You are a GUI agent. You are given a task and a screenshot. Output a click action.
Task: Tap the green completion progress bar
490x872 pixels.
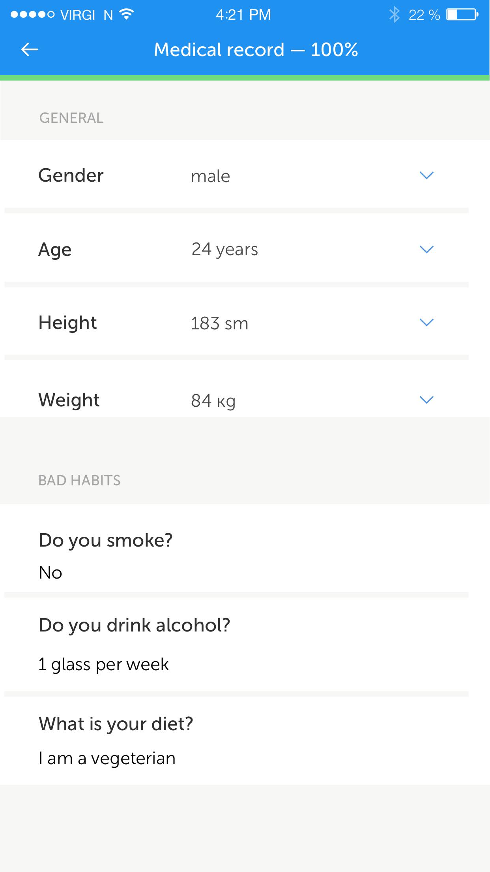pos(245,78)
